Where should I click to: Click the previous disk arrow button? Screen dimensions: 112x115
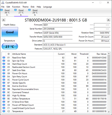coord(3,20)
